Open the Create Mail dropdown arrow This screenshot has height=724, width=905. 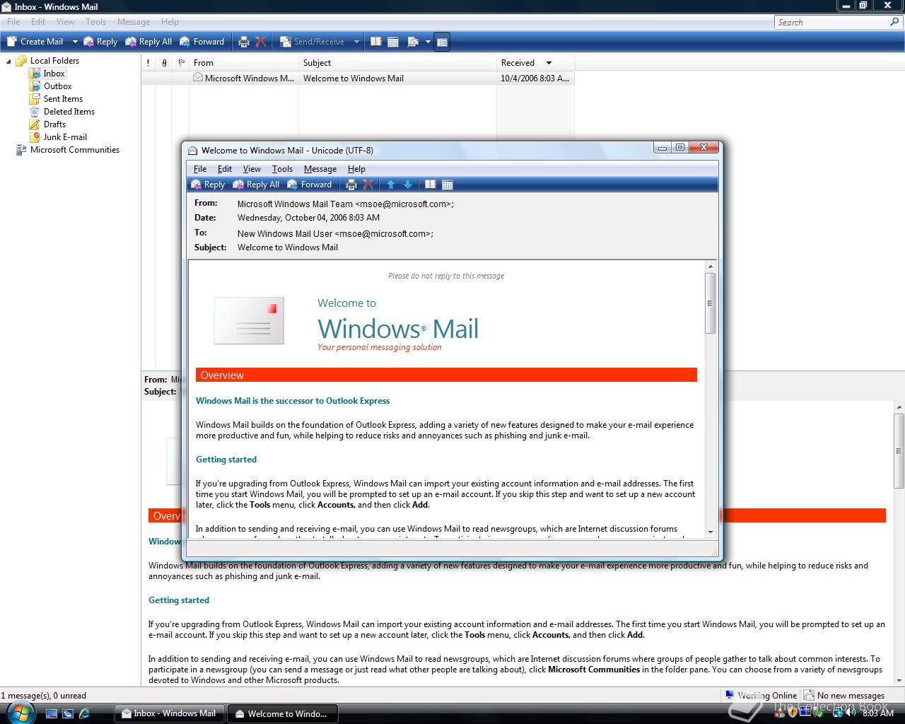74,42
